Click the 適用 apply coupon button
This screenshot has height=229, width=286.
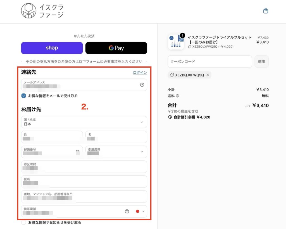261,62
